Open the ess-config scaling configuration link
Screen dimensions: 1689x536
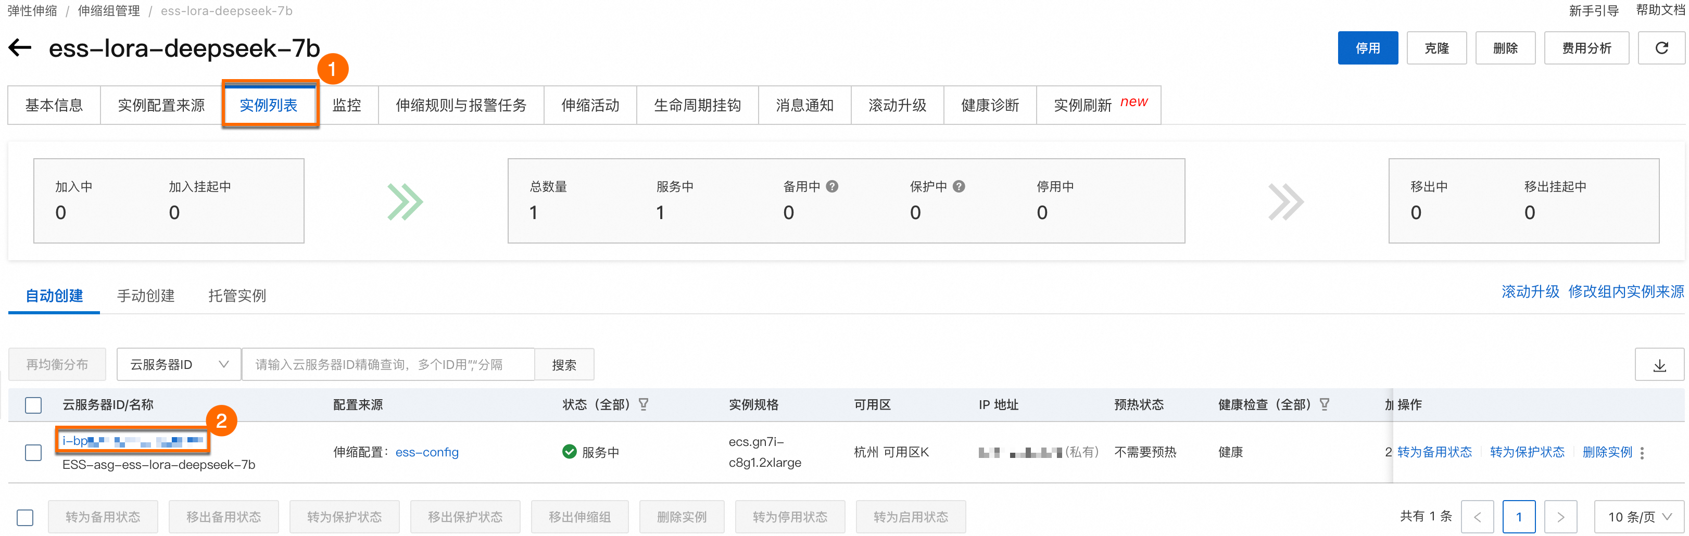tap(427, 453)
